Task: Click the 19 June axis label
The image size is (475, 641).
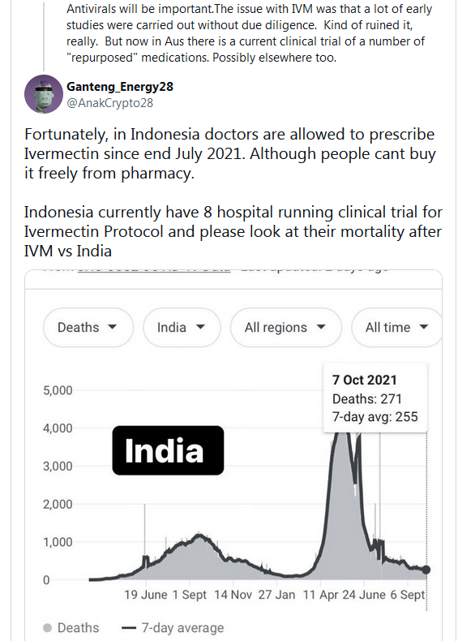Action: pos(146,595)
